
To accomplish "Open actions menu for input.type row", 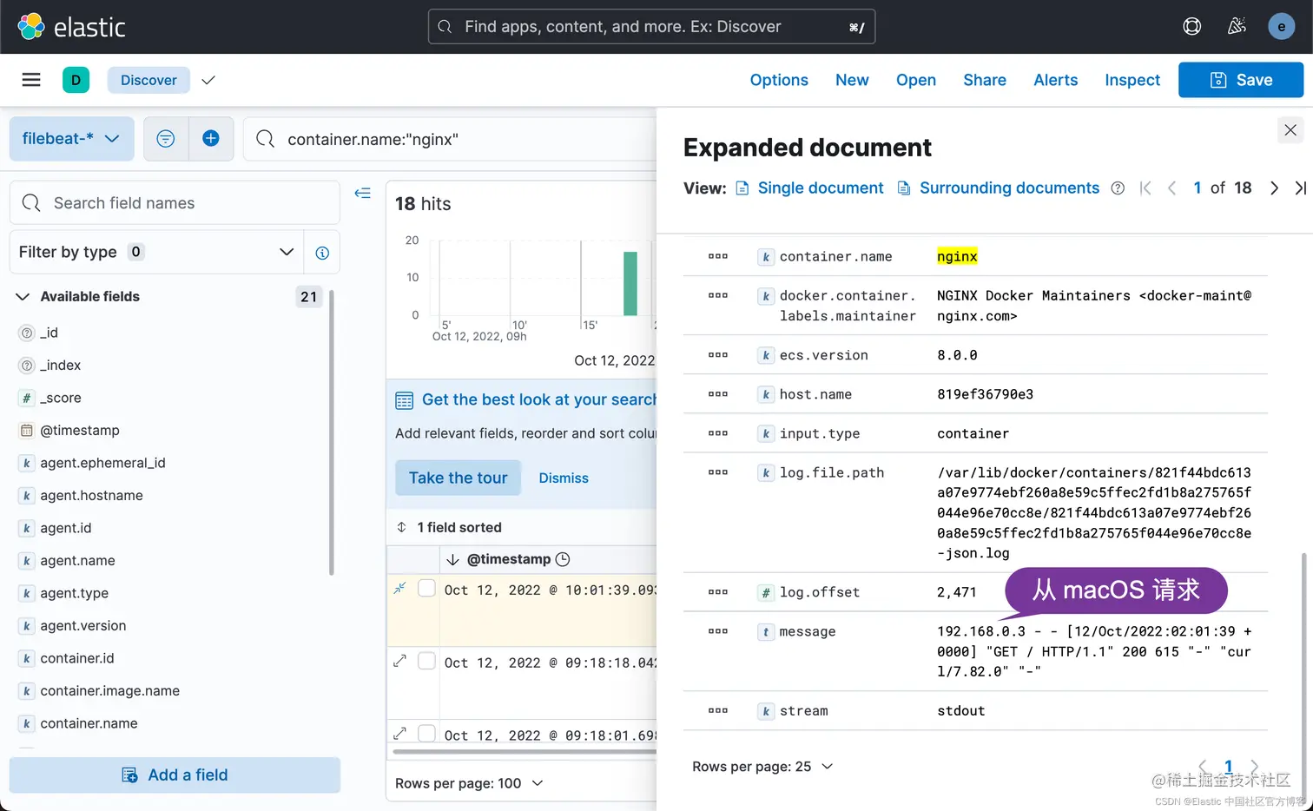I will coord(718,433).
